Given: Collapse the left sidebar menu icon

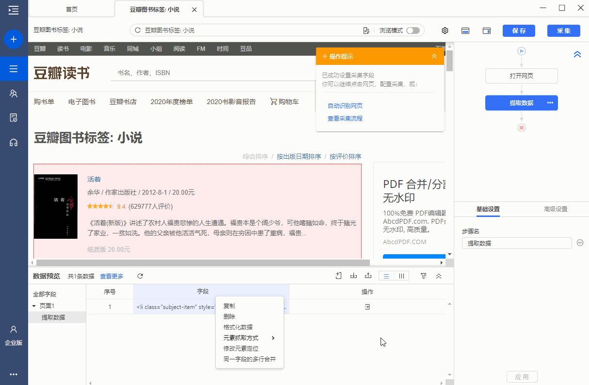Looking at the screenshot, I should click(14, 9).
